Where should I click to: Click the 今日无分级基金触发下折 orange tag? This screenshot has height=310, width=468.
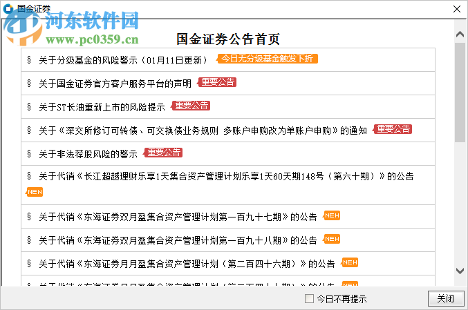[x=267, y=59]
